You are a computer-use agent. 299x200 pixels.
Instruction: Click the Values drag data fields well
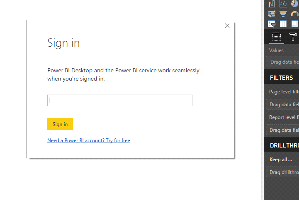click(x=282, y=62)
